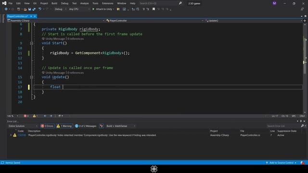Image resolution: width=308 pixels, height=173 pixels.
Task: Open the Any CPU platform dropdown
Action: click(x=79, y=9)
